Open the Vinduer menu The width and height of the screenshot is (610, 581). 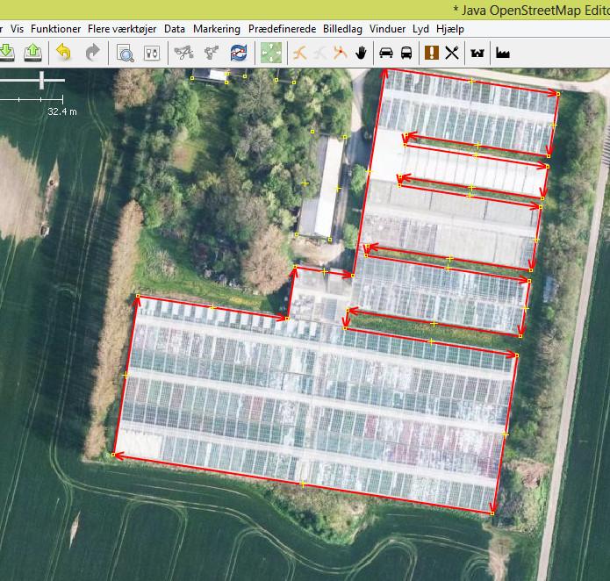(x=387, y=29)
